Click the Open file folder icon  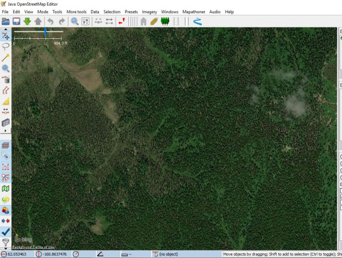click(x=6, y=21)
